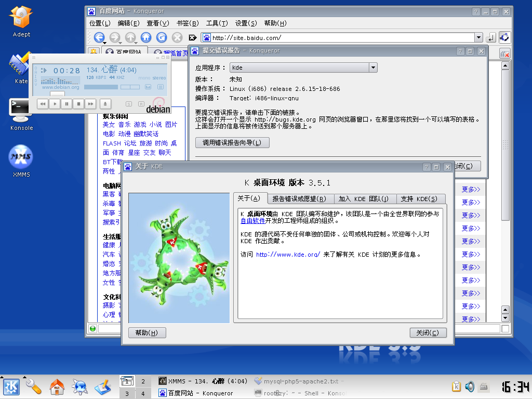This screenshot has width=532, height=399.
Task: Open the http://www.kde.org/ link
Action: 288,255
